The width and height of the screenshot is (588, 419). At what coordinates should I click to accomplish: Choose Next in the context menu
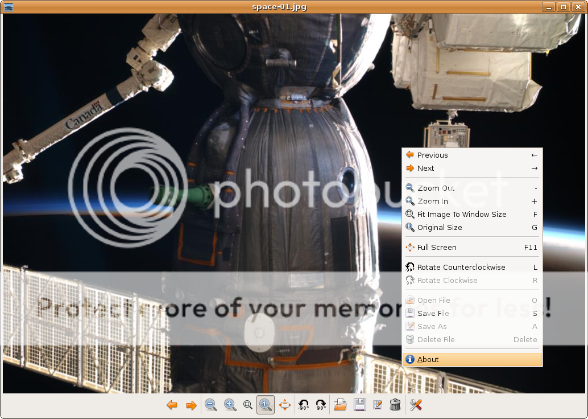[x=472, y=168]
